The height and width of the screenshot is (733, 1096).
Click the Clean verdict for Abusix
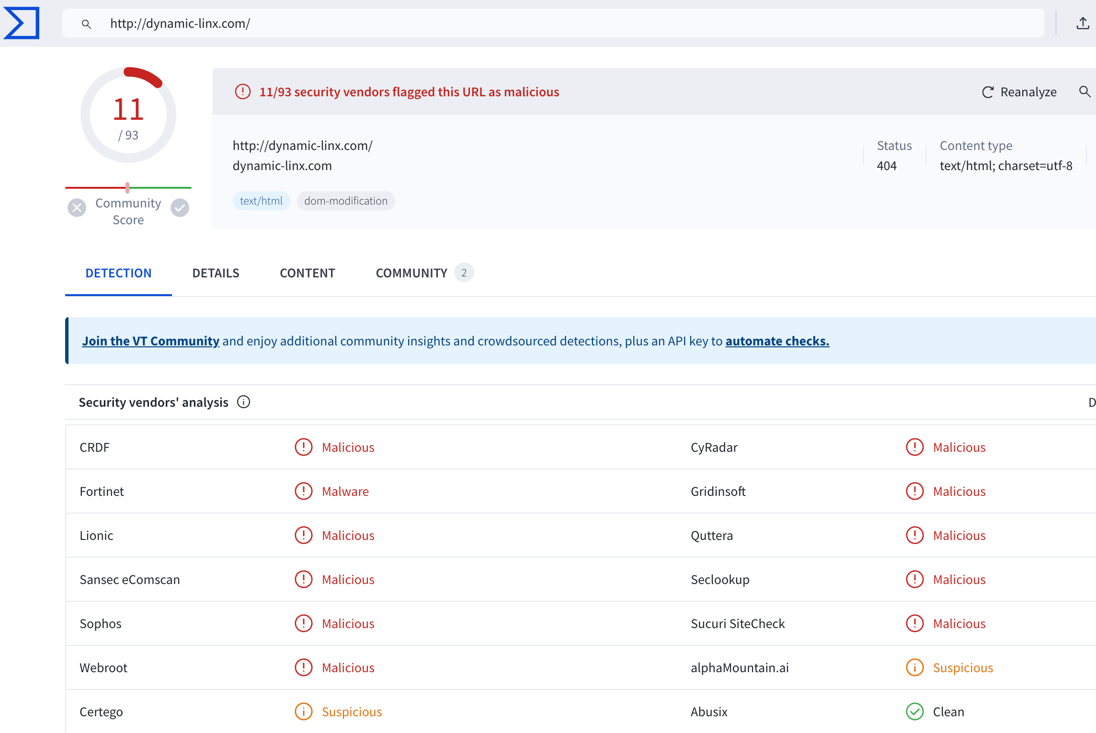(x=948, y=712)
